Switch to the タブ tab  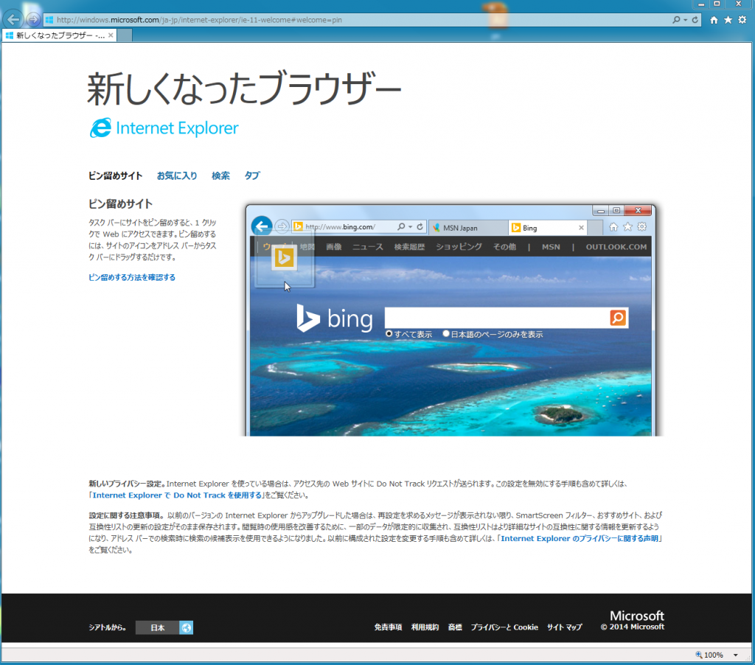pyautogui.click(x=252, y=175)
